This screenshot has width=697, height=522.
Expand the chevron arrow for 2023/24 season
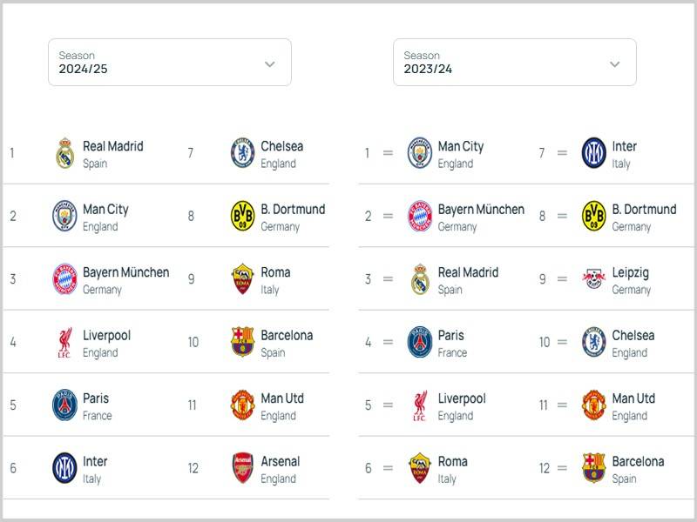(x=614, y=64)
